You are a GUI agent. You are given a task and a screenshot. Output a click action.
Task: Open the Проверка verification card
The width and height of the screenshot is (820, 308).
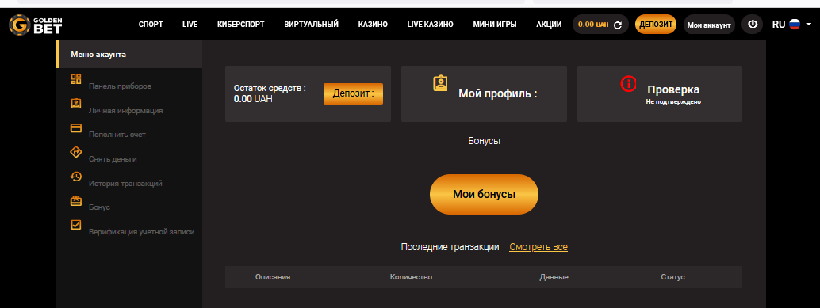coord(660,94)
